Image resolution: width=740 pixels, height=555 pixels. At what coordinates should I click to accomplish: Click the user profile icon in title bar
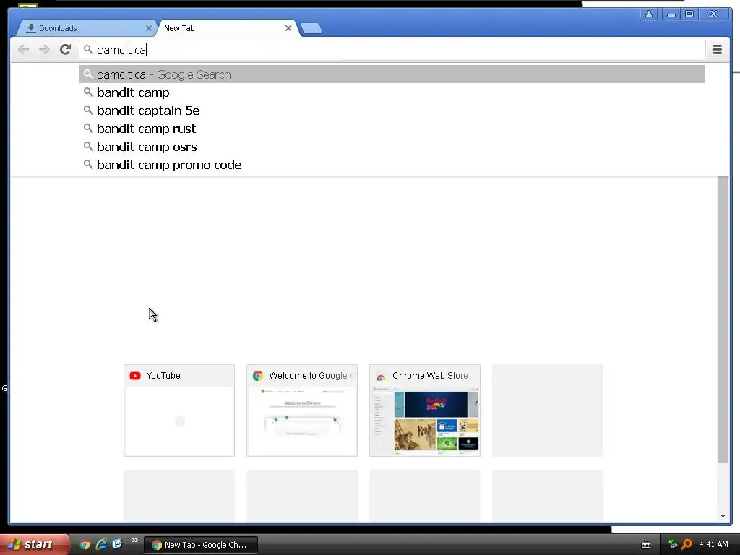coord(649,14)
